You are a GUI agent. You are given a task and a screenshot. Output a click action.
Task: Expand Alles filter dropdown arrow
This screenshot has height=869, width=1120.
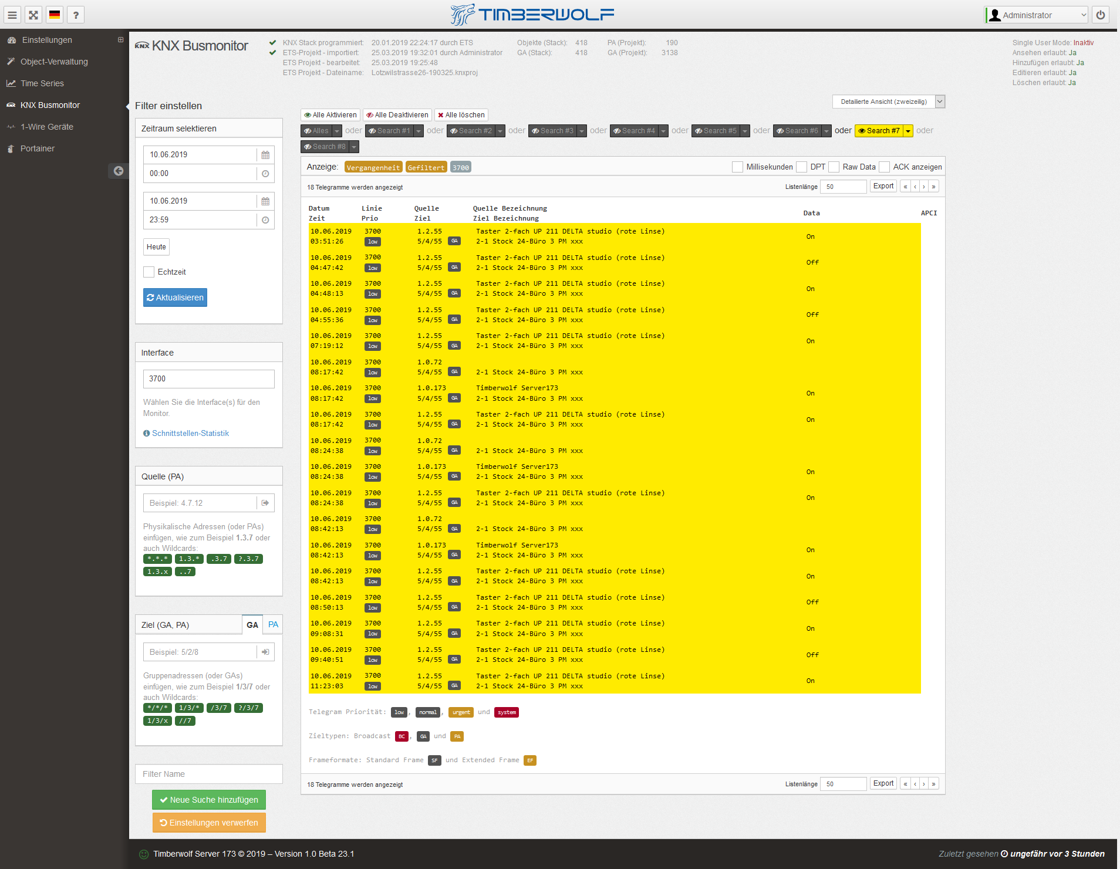click(337, 131)
